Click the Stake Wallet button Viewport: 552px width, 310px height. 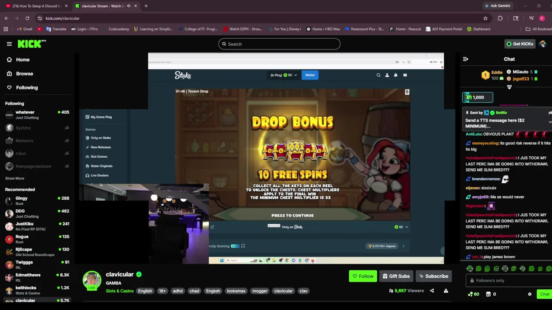pyautogui.click(x=310, y=75)
